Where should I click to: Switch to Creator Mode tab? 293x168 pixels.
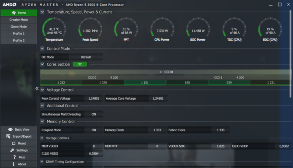tap(19, 20)
